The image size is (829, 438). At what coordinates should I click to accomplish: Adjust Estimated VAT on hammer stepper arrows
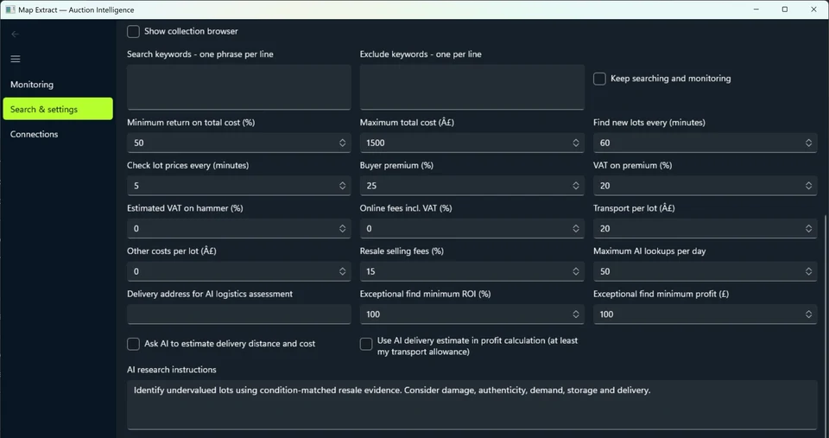point(343,229)
